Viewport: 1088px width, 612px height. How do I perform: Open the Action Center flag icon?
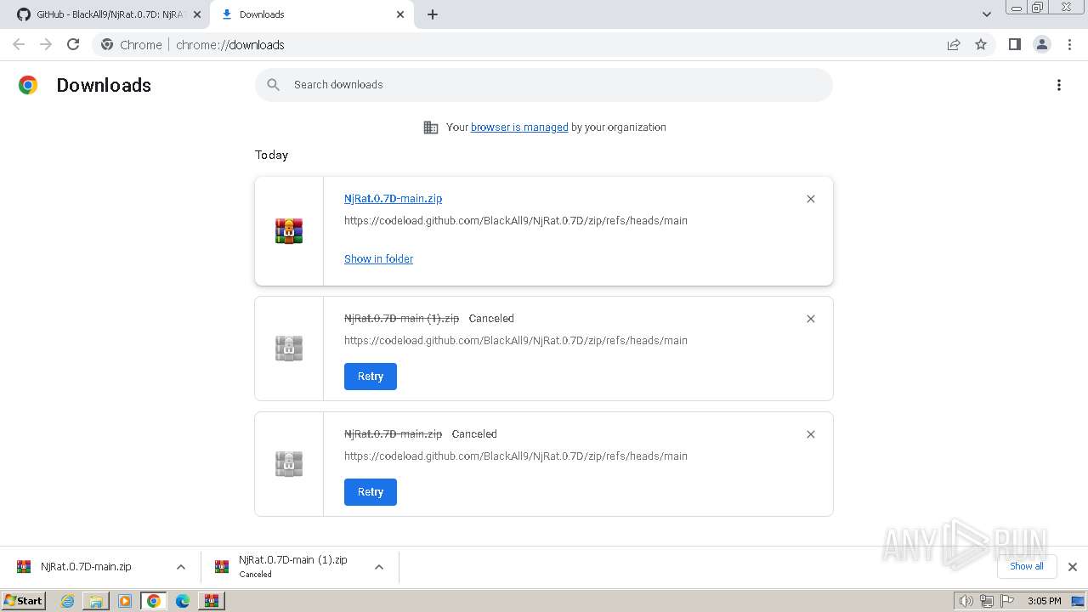1006,601
